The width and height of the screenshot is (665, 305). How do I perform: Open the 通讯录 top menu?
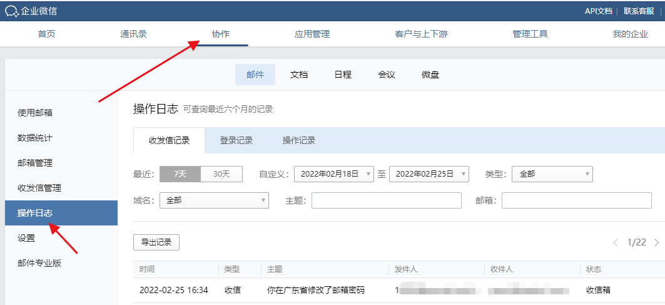coord(133,34)
